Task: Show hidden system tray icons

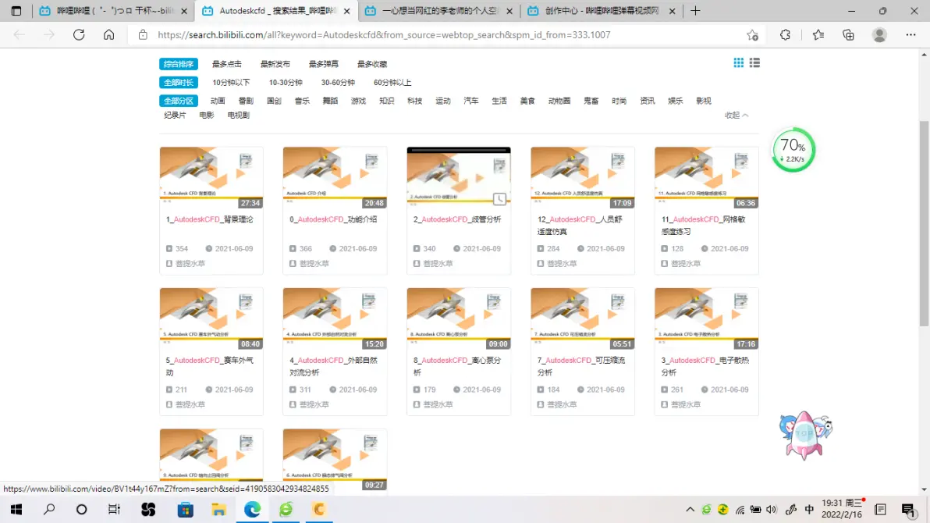Action: 690,510
